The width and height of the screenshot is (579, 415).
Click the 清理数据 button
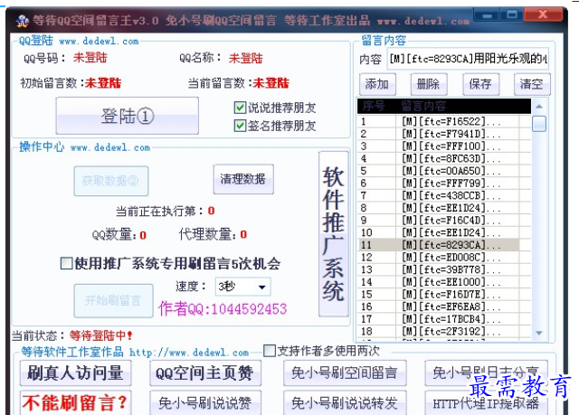[243, 179]
